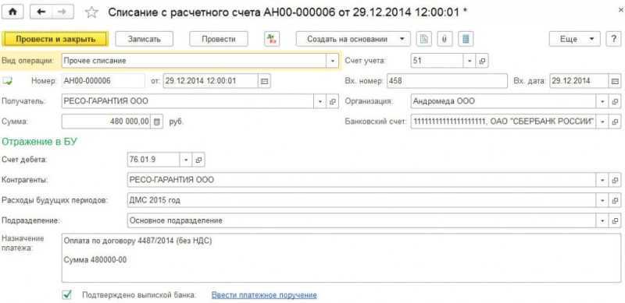Go to the home page icon
Image resolution: width=625 pixels, height=303 pixels.
point(12,12)
